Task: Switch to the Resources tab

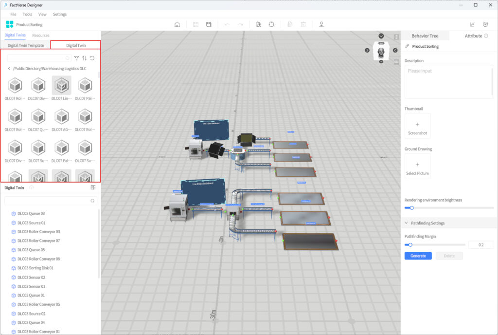Action: click(41, 36)
